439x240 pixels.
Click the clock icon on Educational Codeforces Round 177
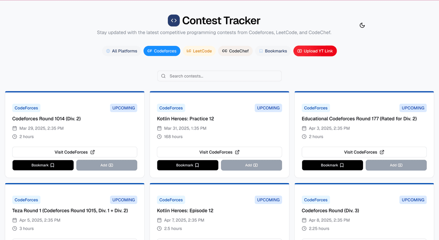304,136
